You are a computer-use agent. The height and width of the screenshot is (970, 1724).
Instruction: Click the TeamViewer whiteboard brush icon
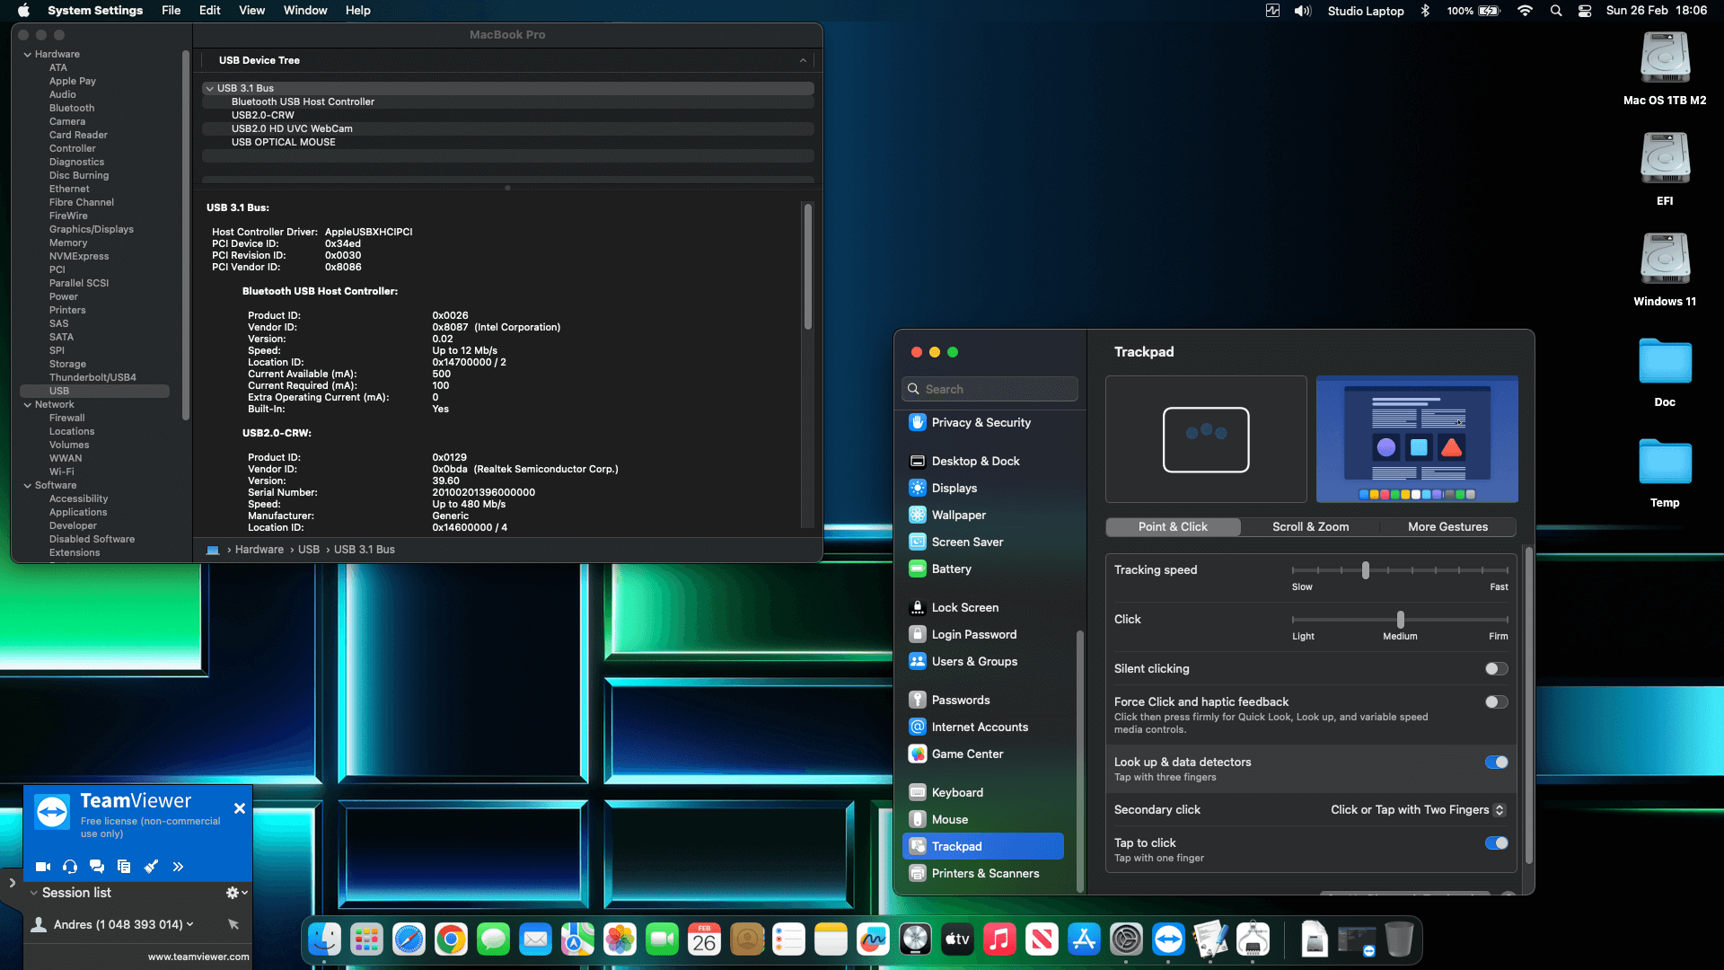click(151, 867)
